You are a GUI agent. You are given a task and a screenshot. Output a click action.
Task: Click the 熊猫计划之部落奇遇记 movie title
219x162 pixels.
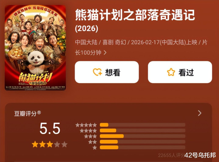[135, 15]
